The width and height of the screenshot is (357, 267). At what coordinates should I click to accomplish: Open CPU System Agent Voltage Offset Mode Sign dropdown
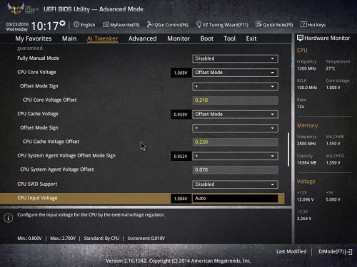[x=235, y=156]
